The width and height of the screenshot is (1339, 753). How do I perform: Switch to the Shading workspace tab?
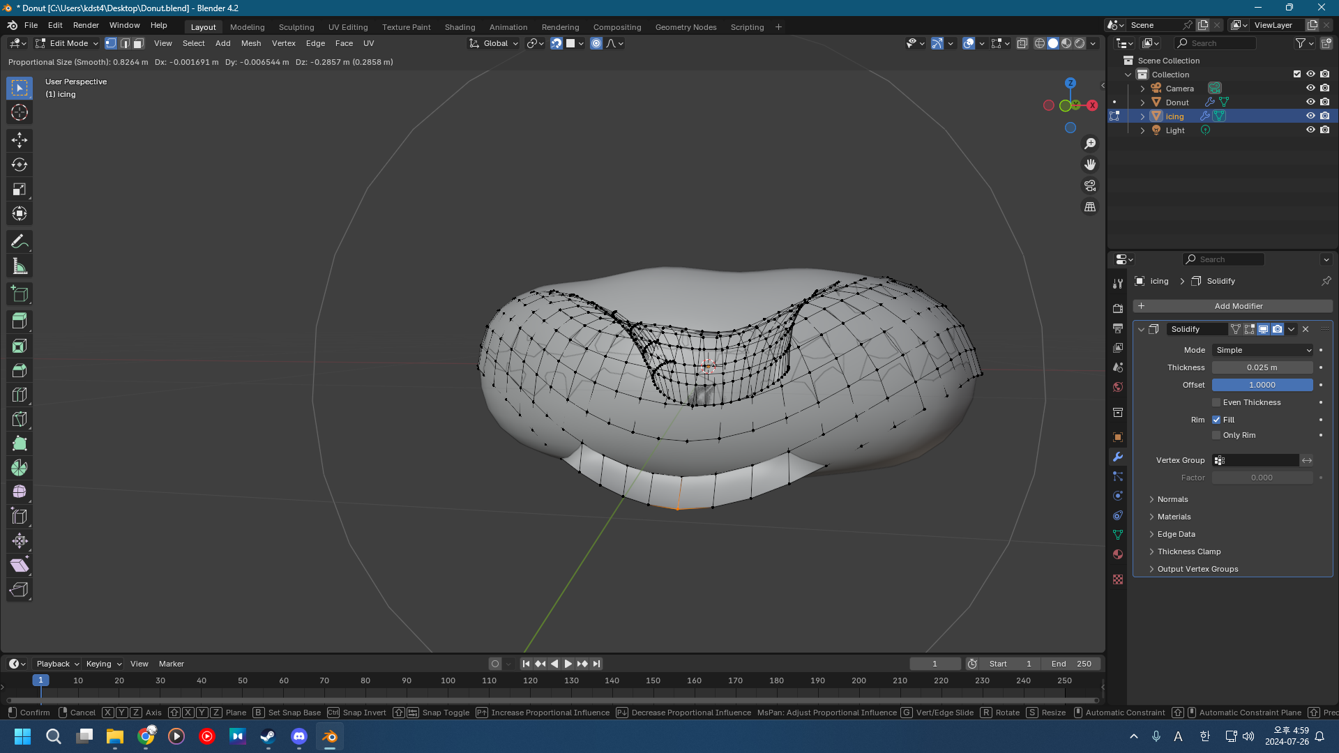coord(460,27)
